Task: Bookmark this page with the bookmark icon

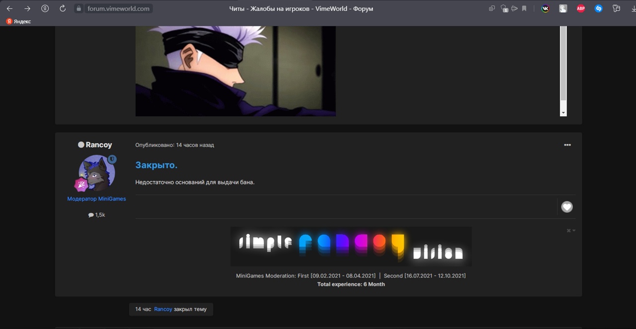Action: coord(524,8)
